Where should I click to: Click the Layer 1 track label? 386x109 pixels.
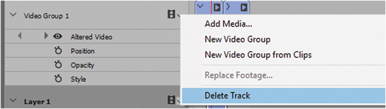tap(37, 101)
